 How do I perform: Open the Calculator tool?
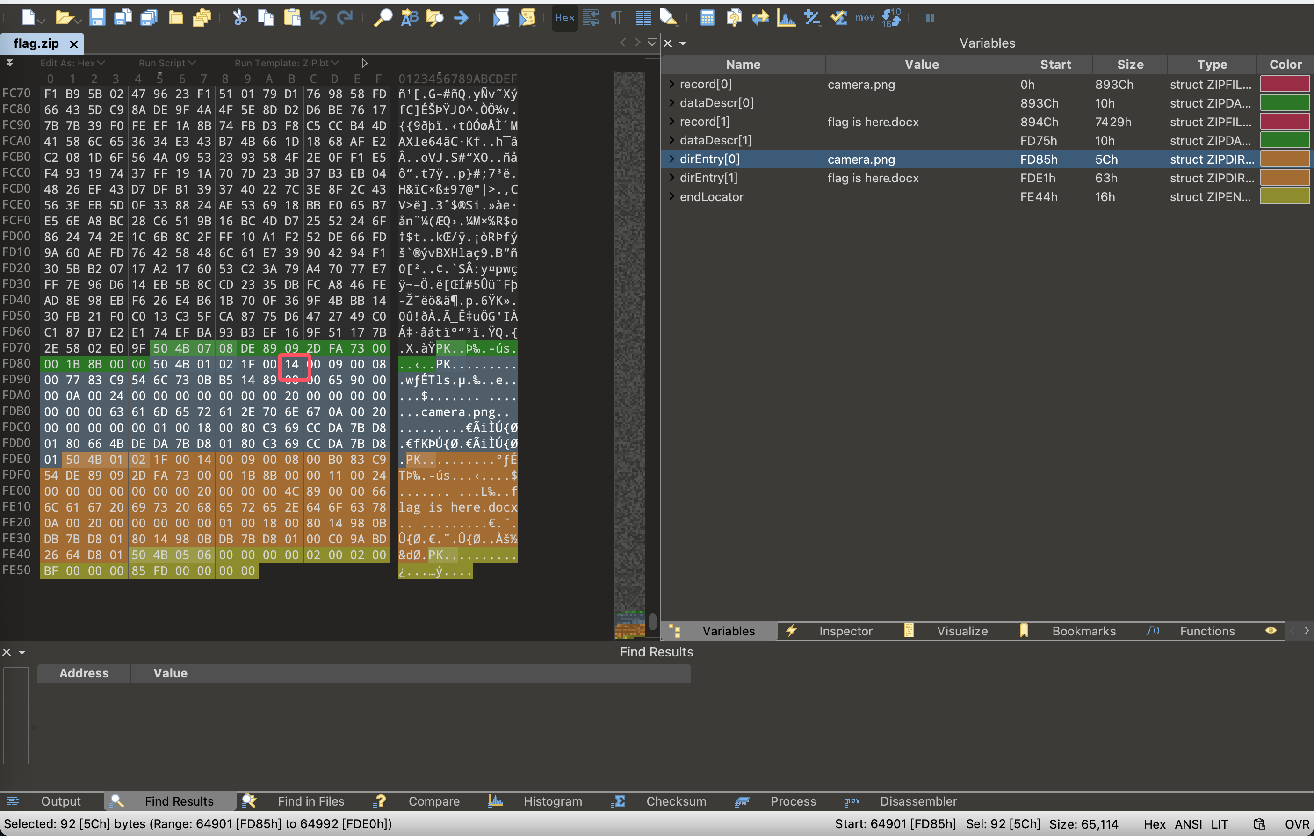pyautogui.click(x=707, y=18)
